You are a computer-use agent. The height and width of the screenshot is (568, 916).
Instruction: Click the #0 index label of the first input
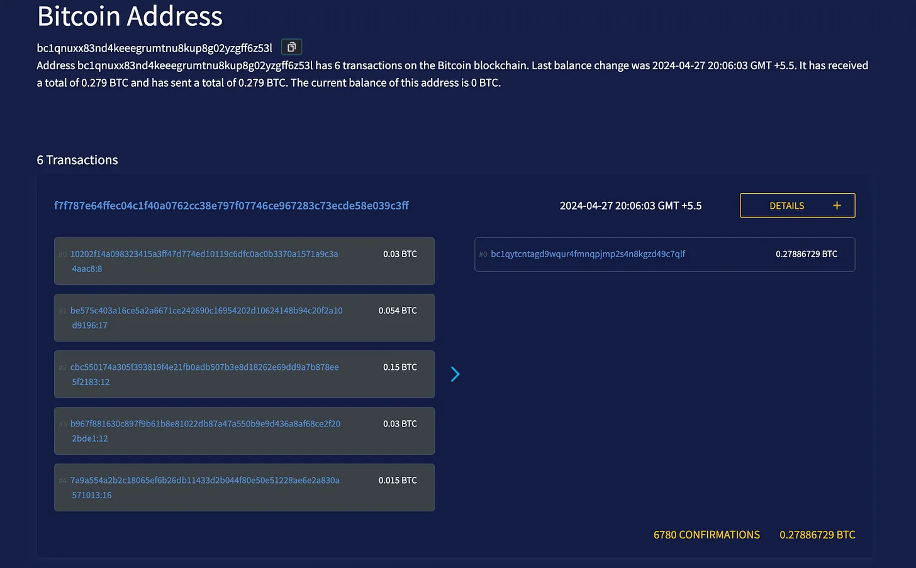click(62, 255)
